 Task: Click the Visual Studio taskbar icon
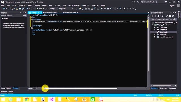click(x=51, y=99)
